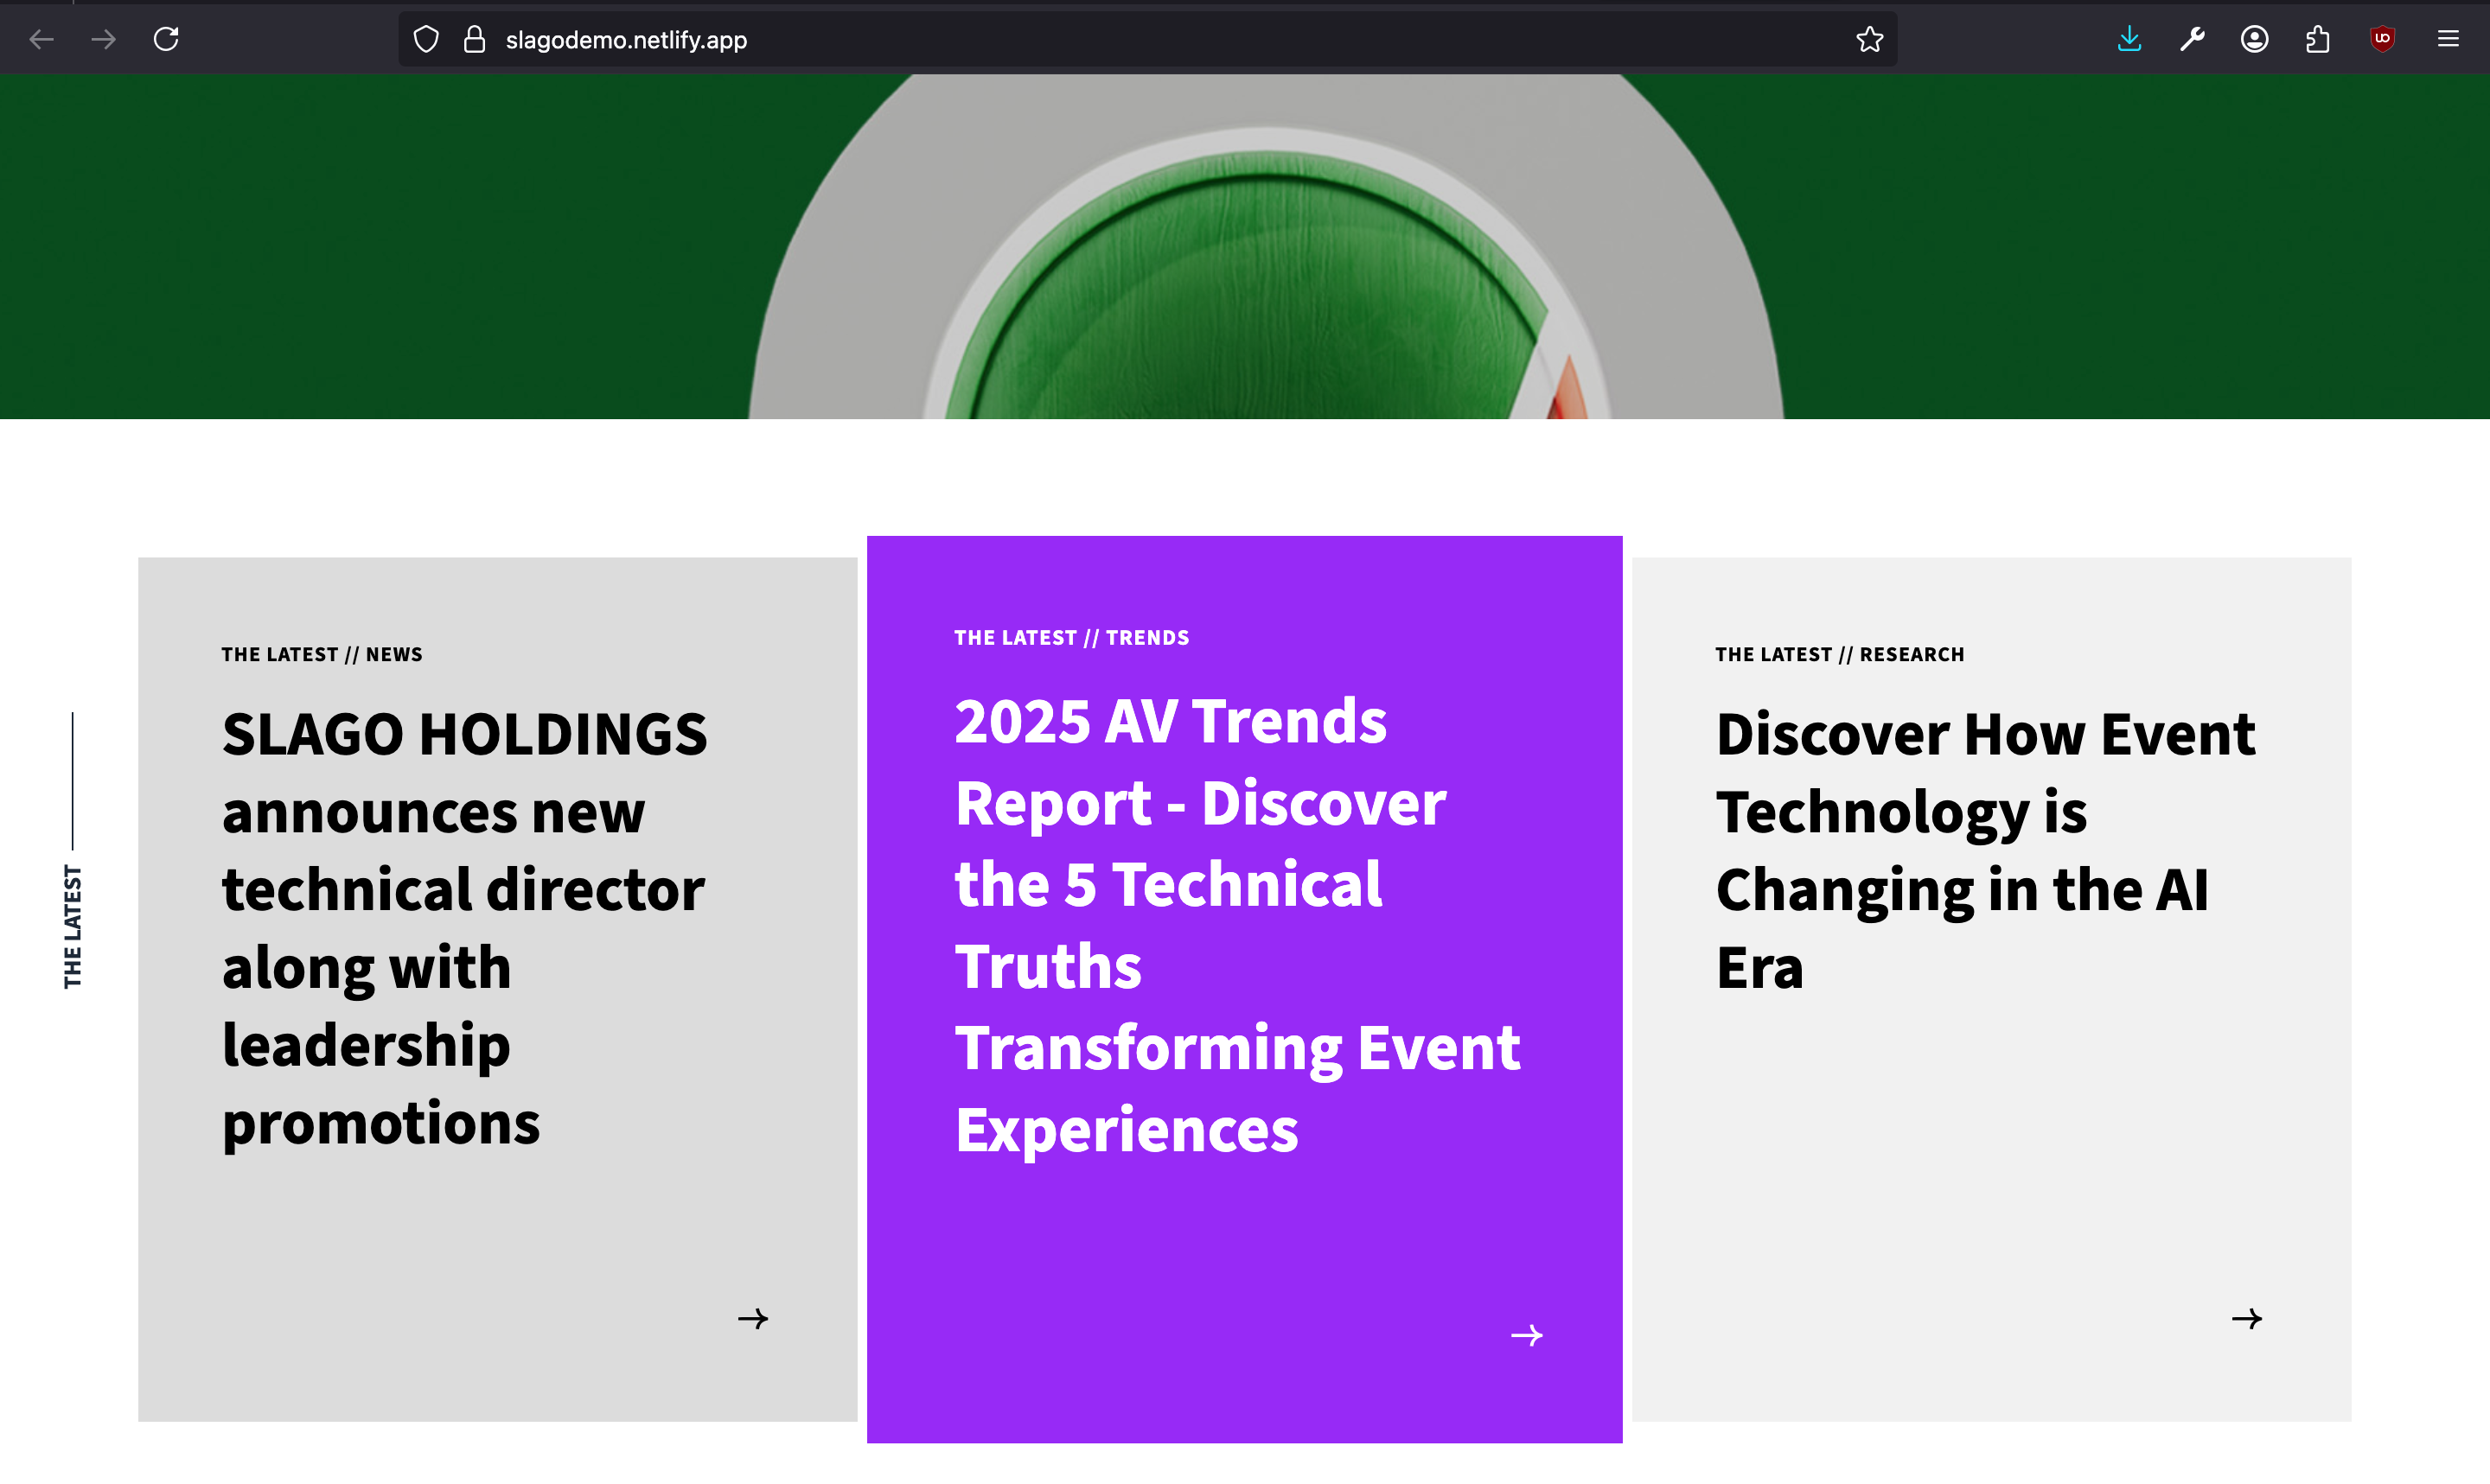Screen dimensions: 2490x1484
Task: Open the 2025 AV Trends Report article
Action: tap(1238, 925)
